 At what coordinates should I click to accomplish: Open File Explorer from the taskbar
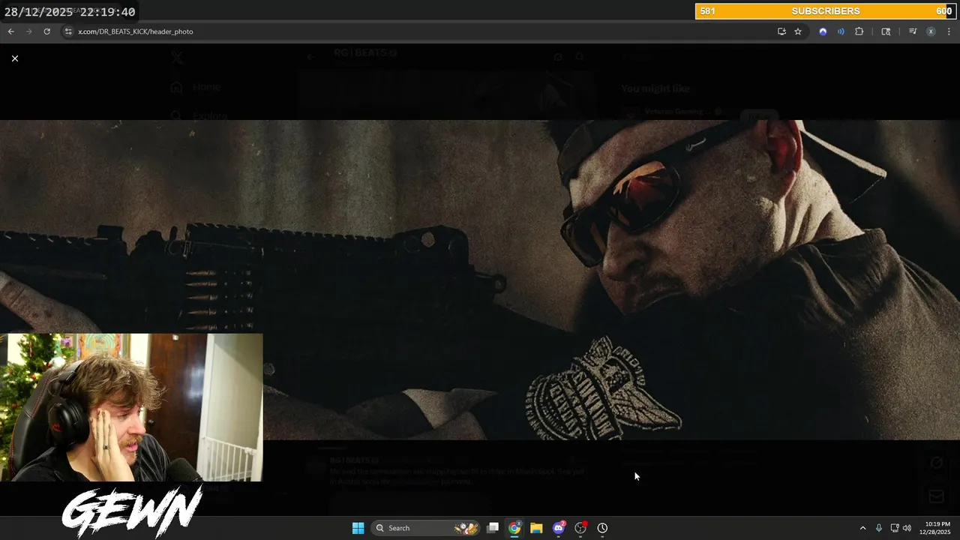[536, 528]
